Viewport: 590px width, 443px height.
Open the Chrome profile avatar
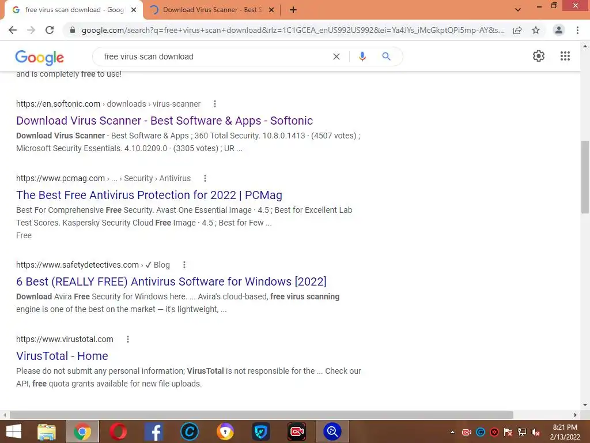coord(559,30)
